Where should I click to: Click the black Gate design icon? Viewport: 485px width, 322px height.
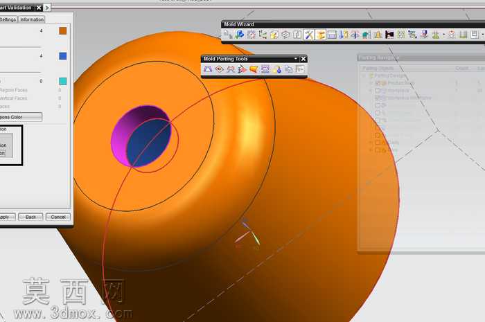click(389, 35)
